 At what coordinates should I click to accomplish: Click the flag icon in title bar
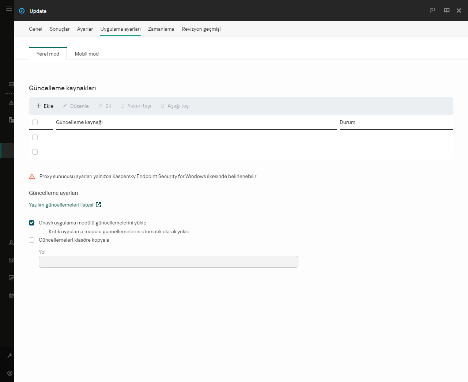pos(433,11)
